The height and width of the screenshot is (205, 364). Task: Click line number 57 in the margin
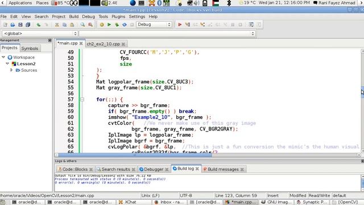(71, 100)
